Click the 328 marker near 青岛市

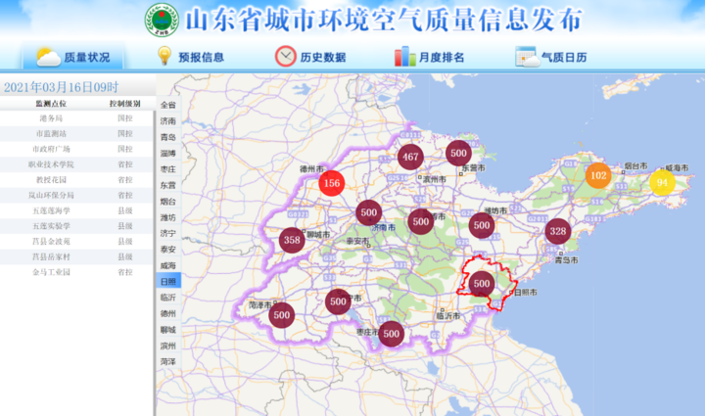tap(557, 231)
